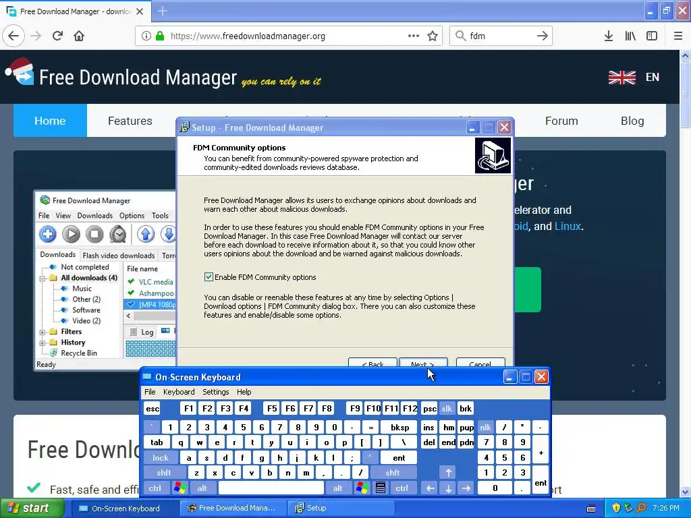This screenshot has height=518, width=691.
Task: Cancel the Free Download Manager setup
Action: 480,363
